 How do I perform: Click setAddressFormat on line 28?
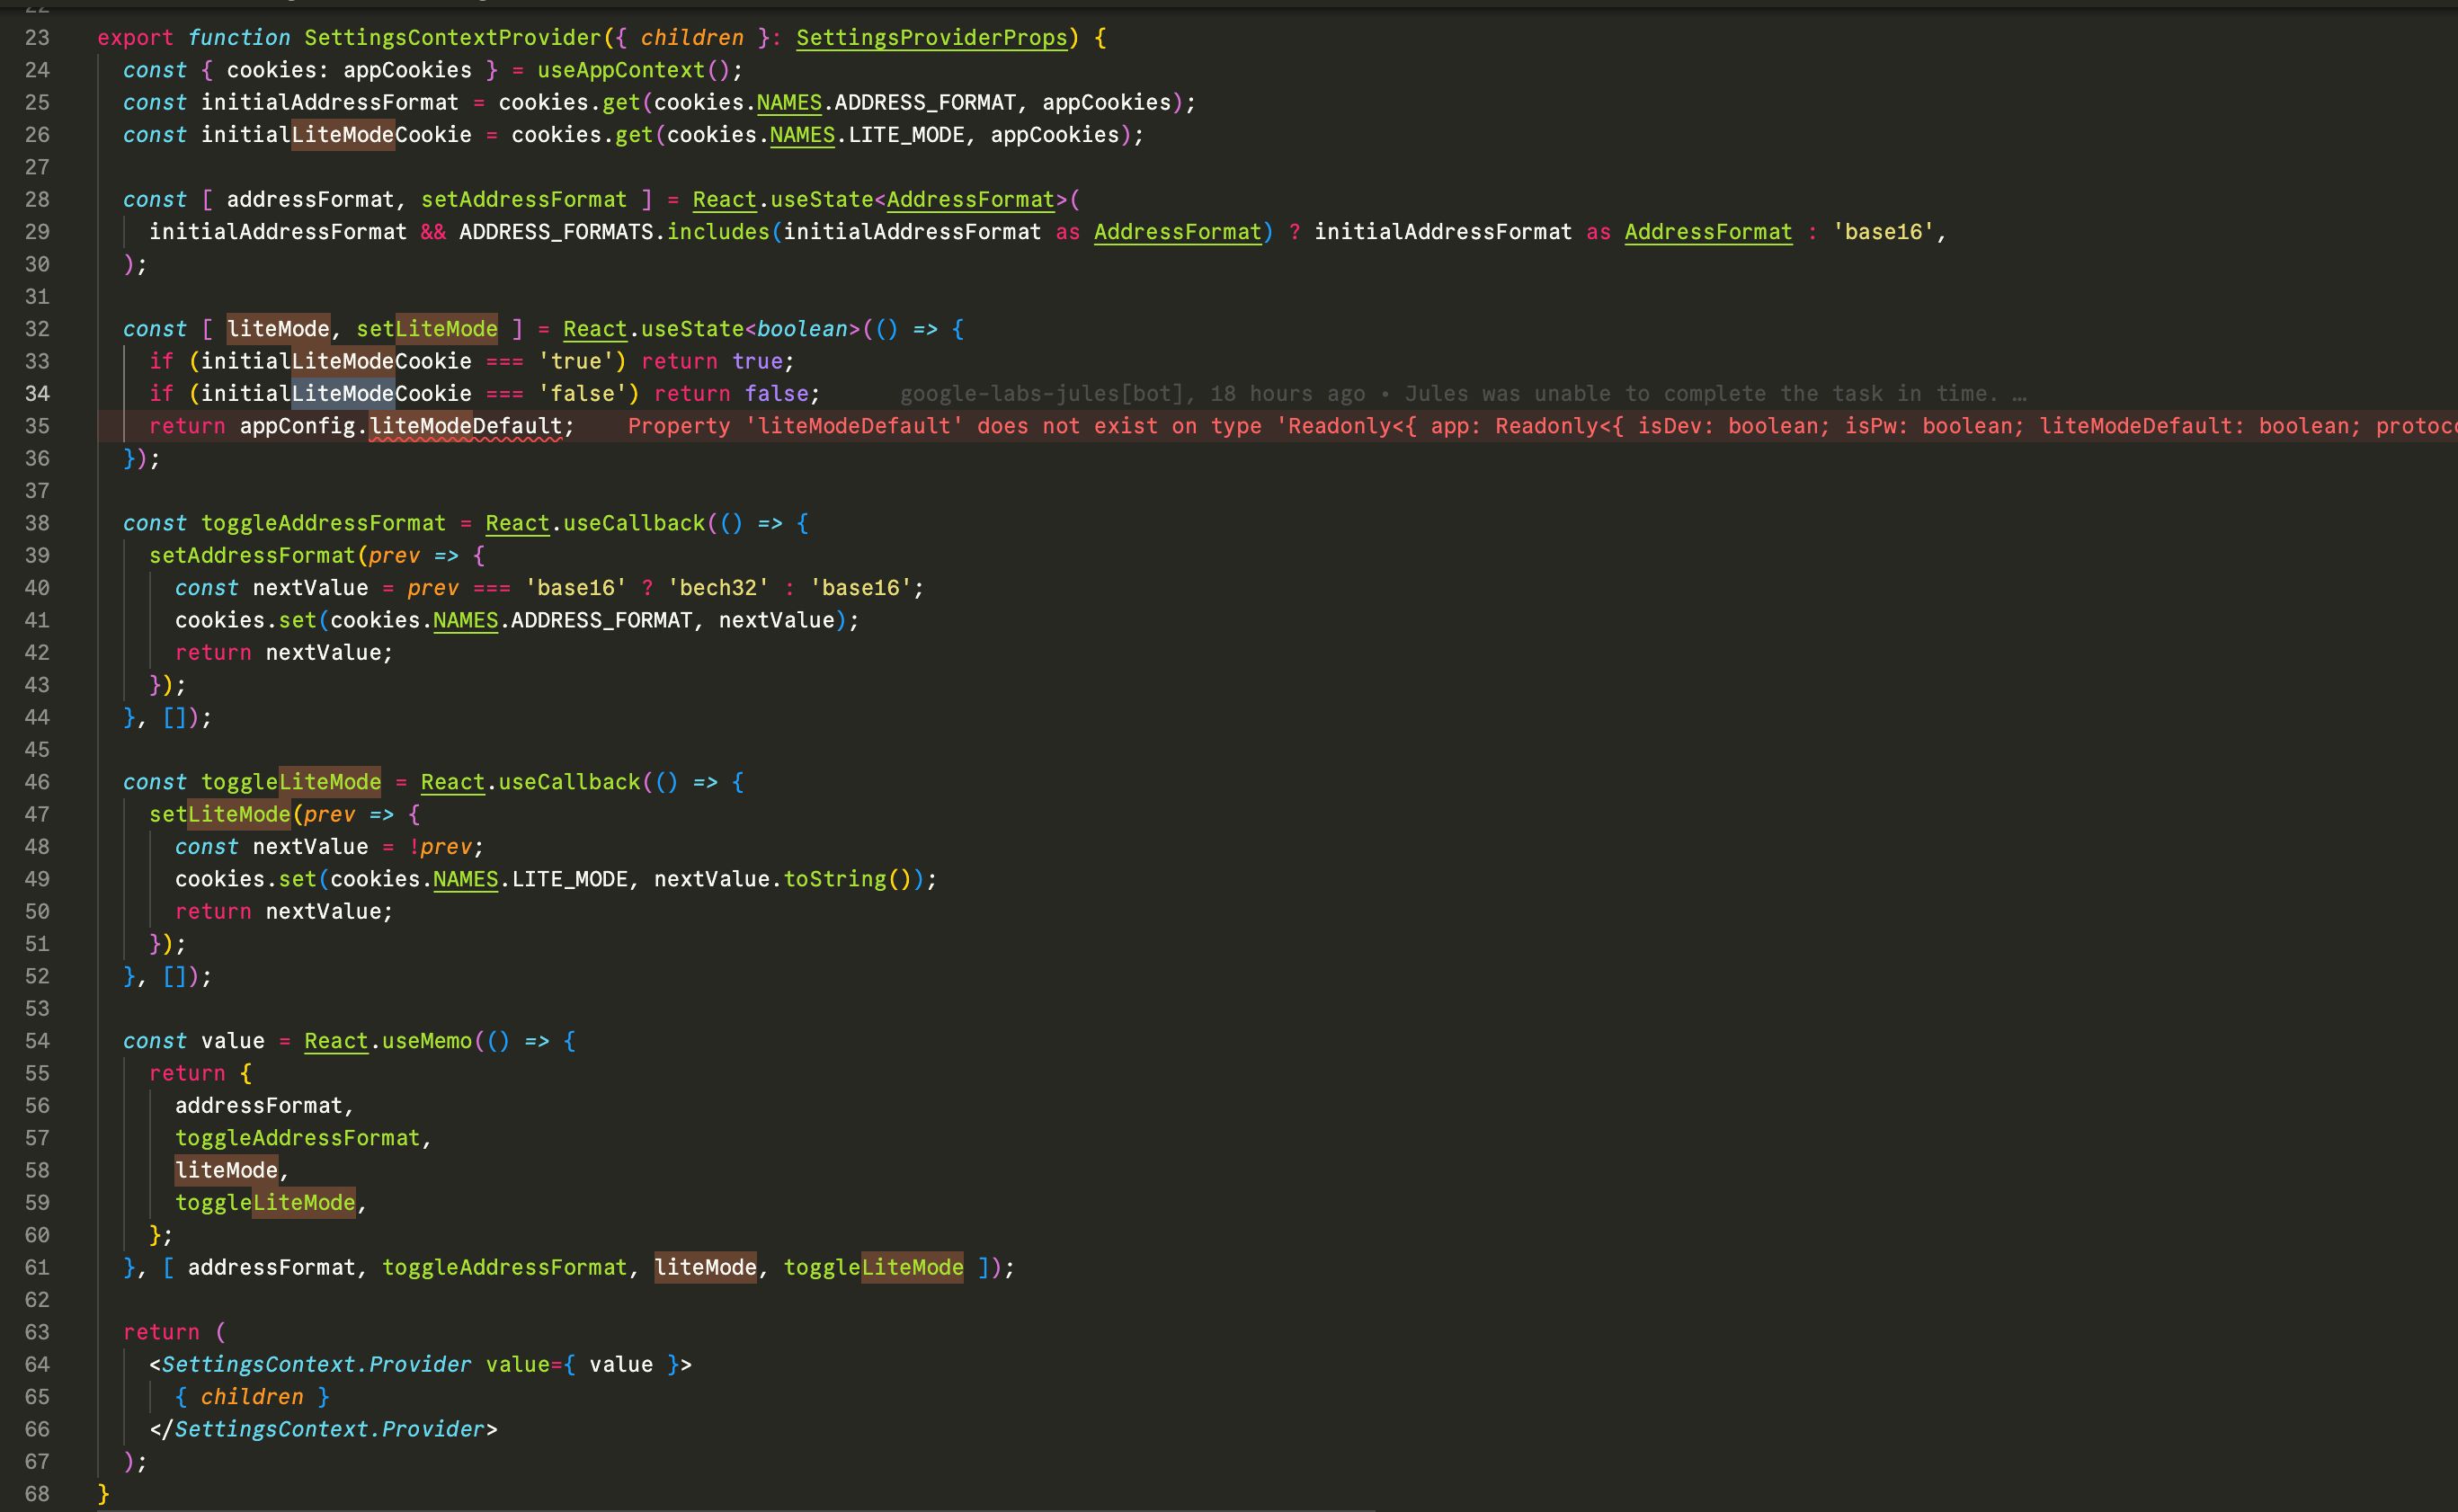pos(524,200)
